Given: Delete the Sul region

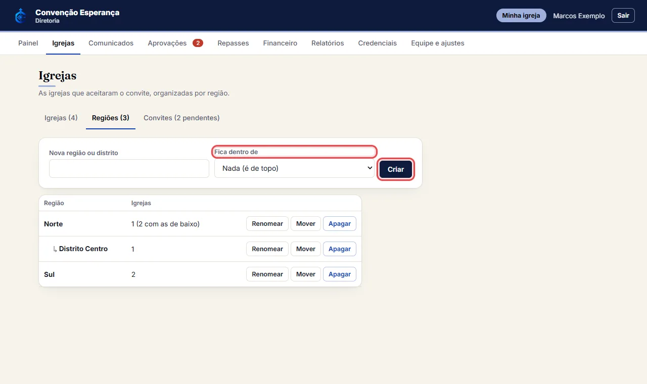Looking at the screenshot, I should (x=340, y=274).
